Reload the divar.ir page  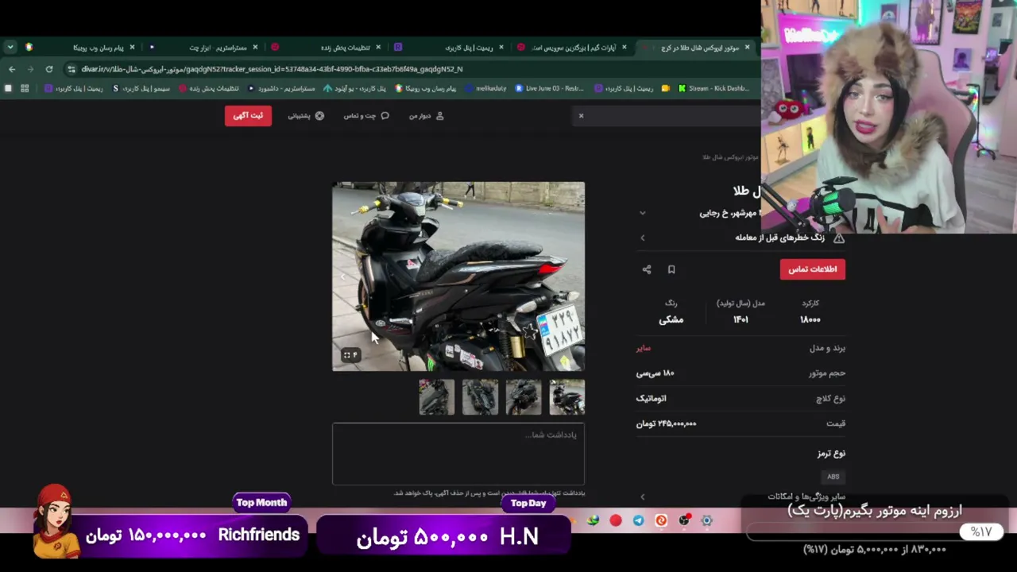tap(49, 69)
